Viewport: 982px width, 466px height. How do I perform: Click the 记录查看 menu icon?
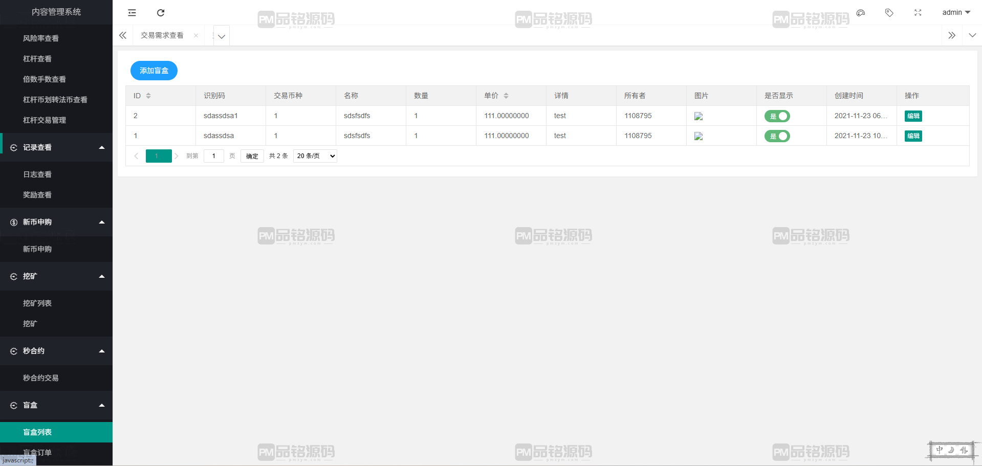[14, 147]
